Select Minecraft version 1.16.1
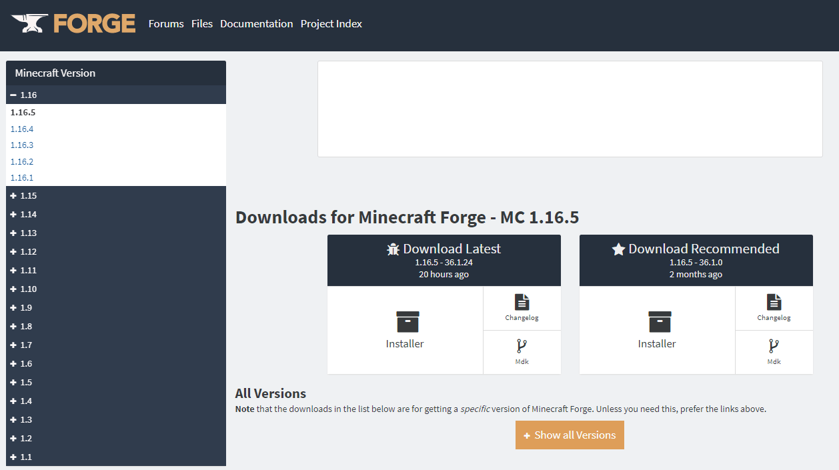Image resolution: width=839 pixels, height=470 pixels. [22, 178]
